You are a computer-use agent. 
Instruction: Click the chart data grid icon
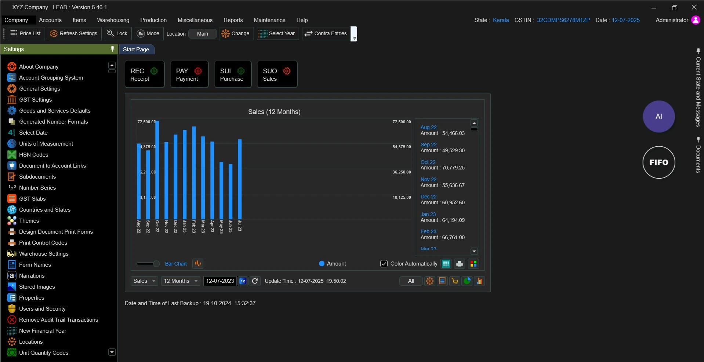tap(446, 264)
